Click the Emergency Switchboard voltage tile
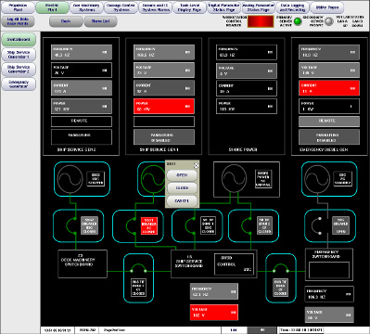Image resolution: width=370 pixels, height=334 pixels. click(329, 315)
